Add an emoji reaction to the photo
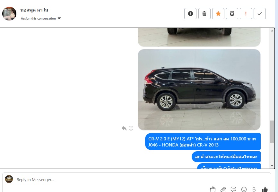 131,128
